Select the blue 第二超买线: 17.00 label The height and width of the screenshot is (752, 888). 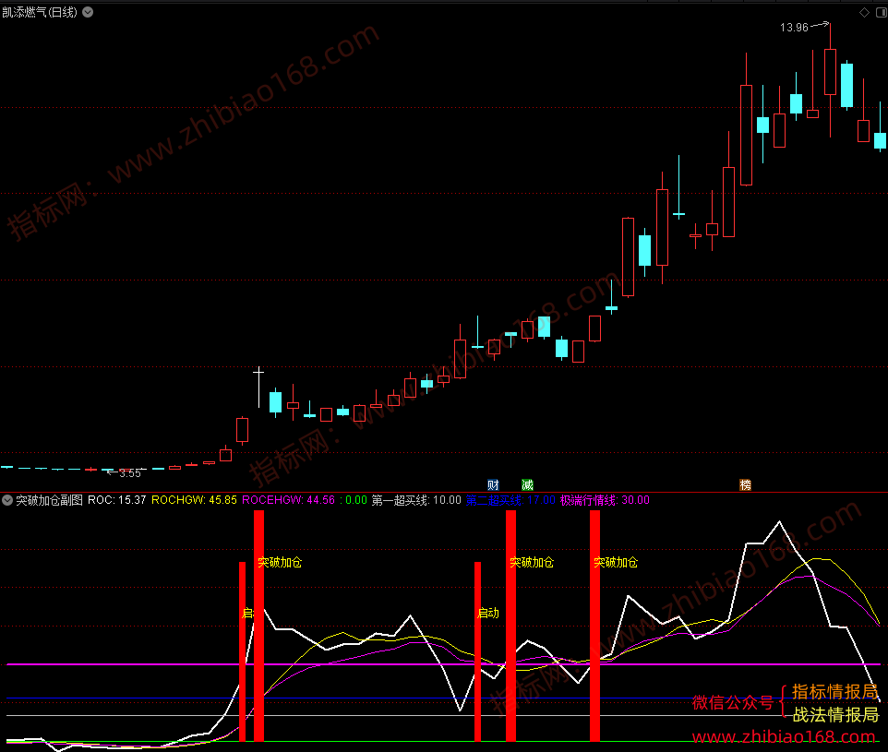click(510, 500)
